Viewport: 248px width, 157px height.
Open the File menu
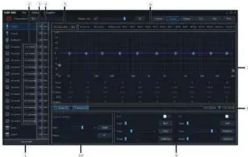tap(24, 13)
